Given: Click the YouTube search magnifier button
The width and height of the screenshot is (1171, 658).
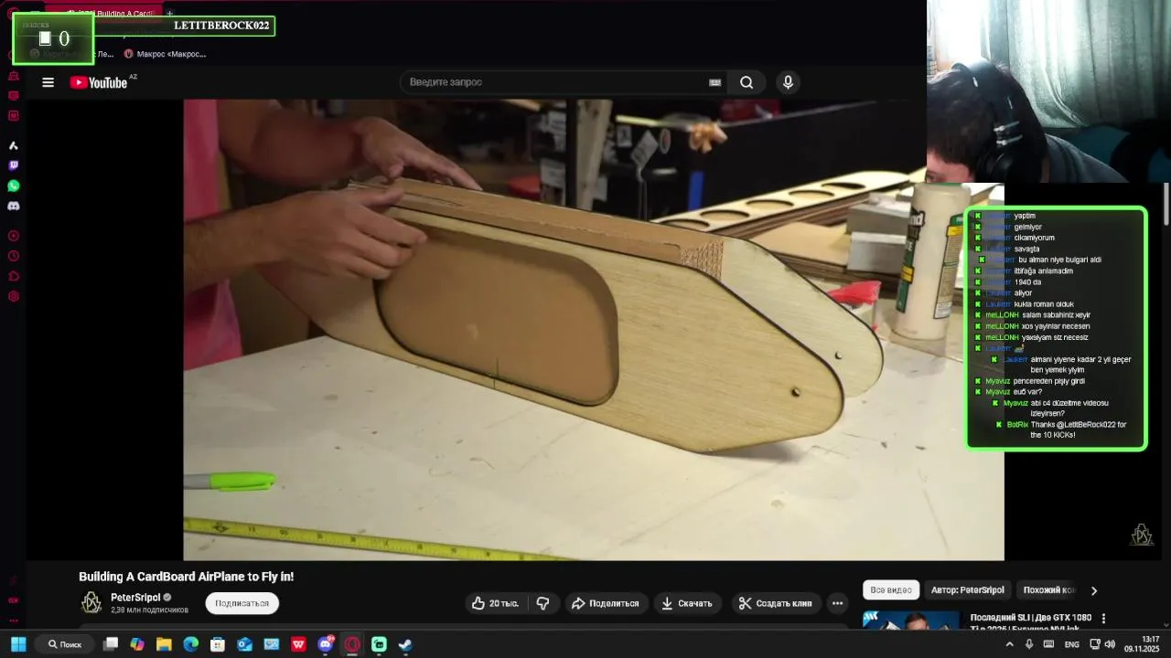Looking at the screenshot, I should click(x=747, y=82).
